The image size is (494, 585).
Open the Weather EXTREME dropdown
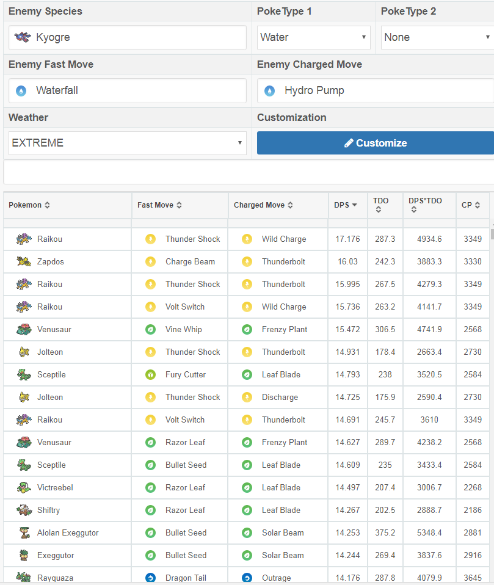point(127,143)
